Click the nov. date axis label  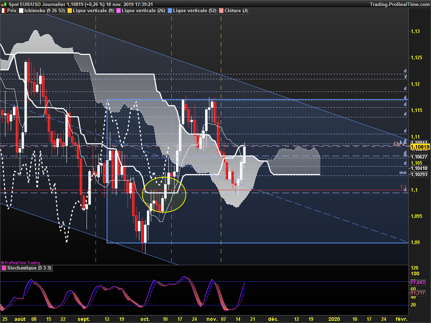(212, 319)
